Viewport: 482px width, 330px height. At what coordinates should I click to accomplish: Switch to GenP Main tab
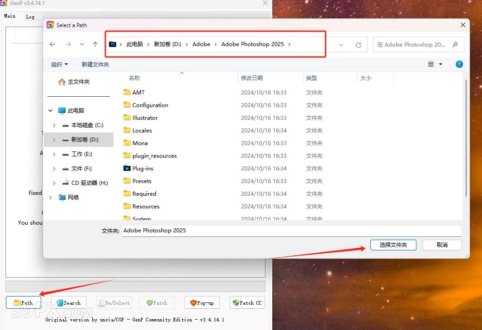[x=10, y=16]
